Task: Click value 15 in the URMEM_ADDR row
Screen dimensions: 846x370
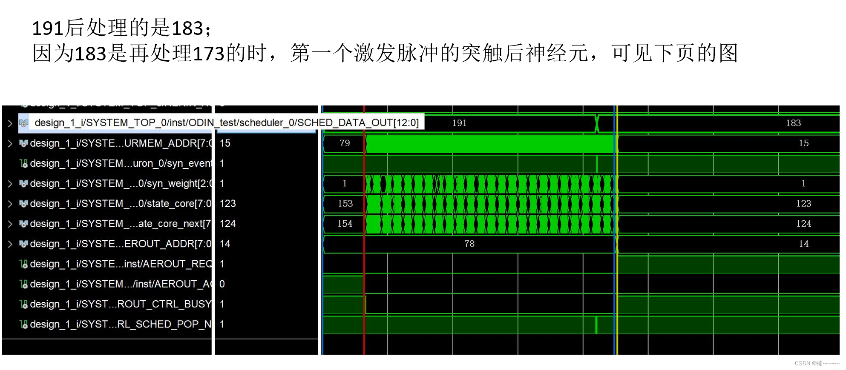Action: pyautogui.click(x=225, y=143)
